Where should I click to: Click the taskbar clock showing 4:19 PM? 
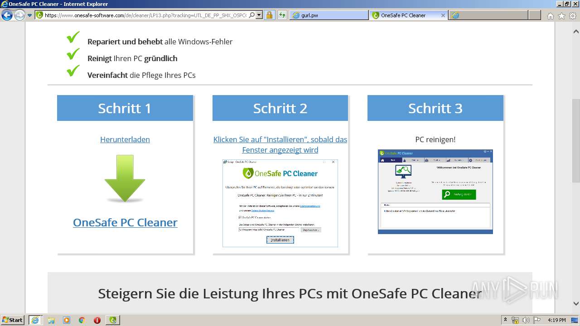coord(557,320)
